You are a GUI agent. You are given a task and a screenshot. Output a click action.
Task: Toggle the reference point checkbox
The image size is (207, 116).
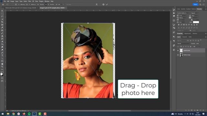pos(13,5)
